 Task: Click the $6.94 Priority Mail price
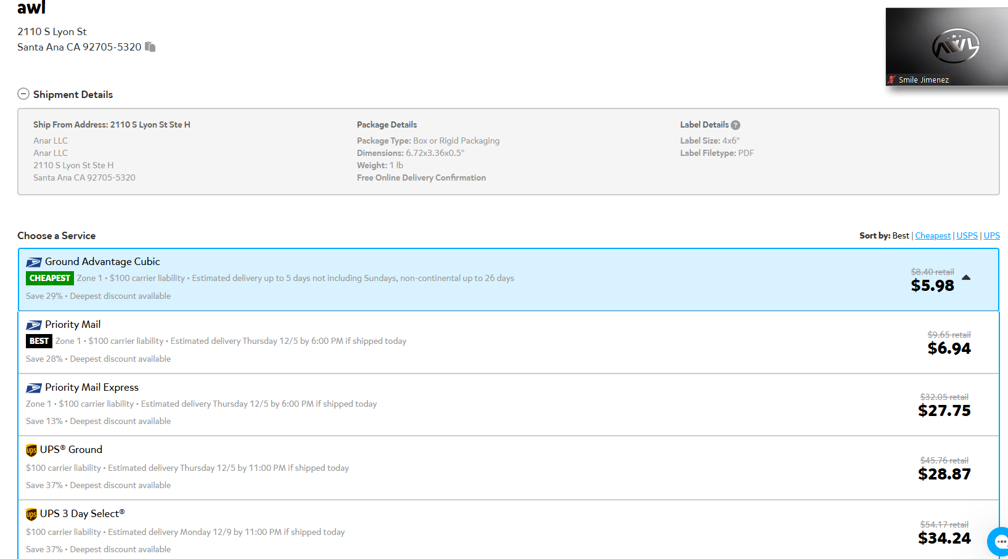[949, 349]
